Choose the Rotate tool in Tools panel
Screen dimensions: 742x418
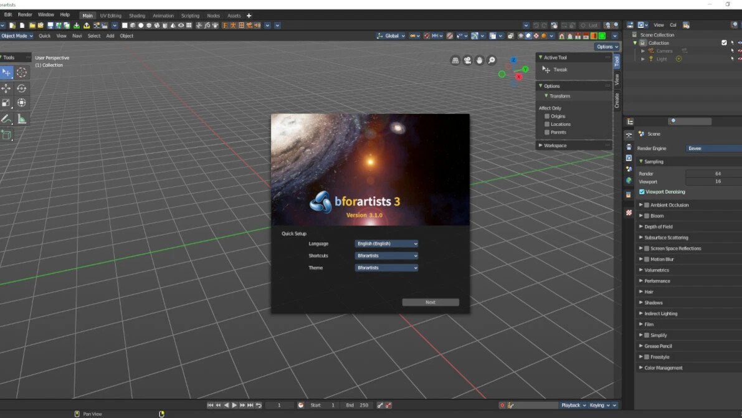(x=22, y=88)
